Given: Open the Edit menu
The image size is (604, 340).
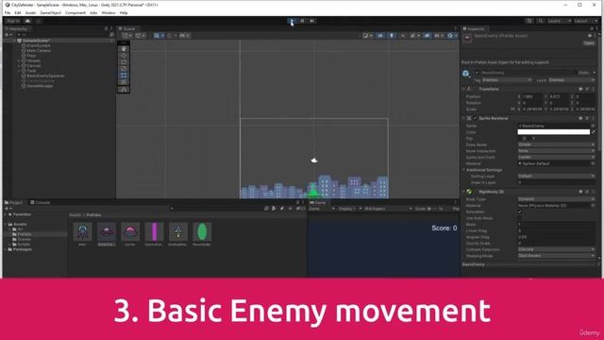Looking at the screenshot, I should pyautogui.click(x=18, y=12).
